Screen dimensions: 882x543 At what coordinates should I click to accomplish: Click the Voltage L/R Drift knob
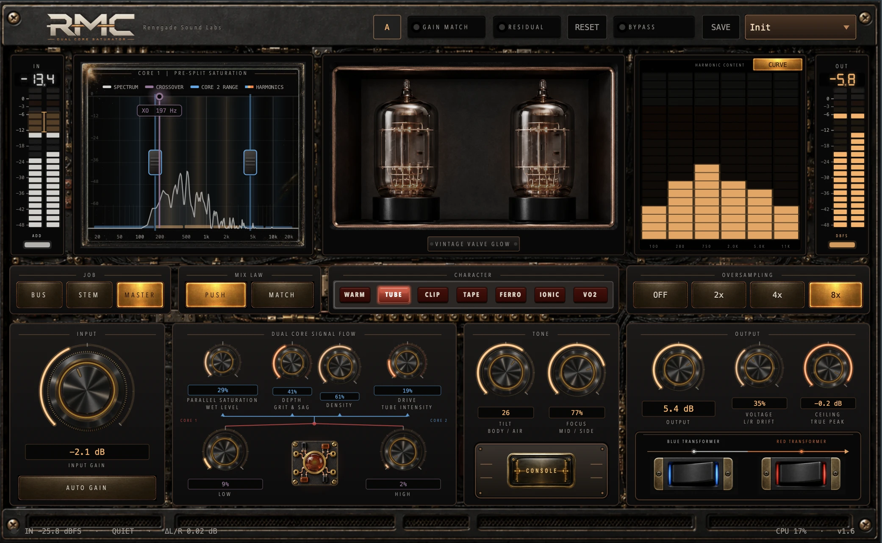tap(759, 367)
